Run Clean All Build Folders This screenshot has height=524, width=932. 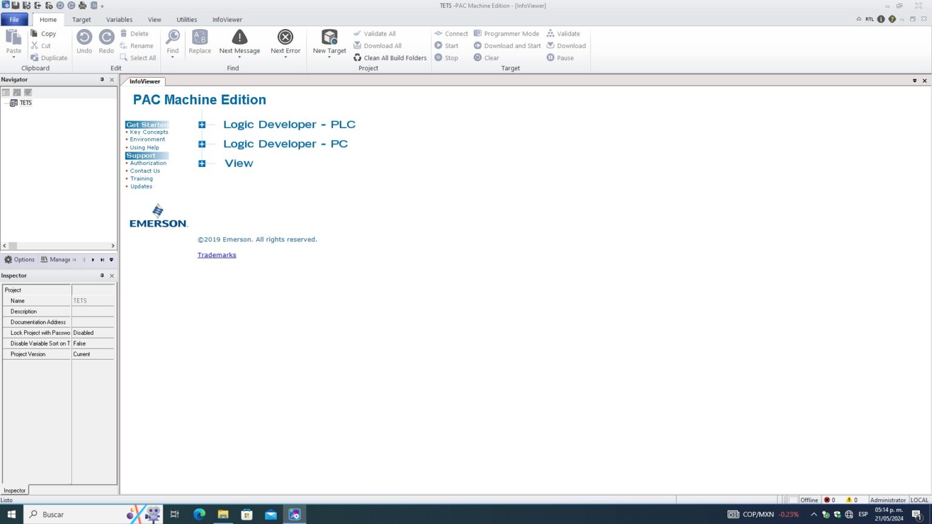390,58
